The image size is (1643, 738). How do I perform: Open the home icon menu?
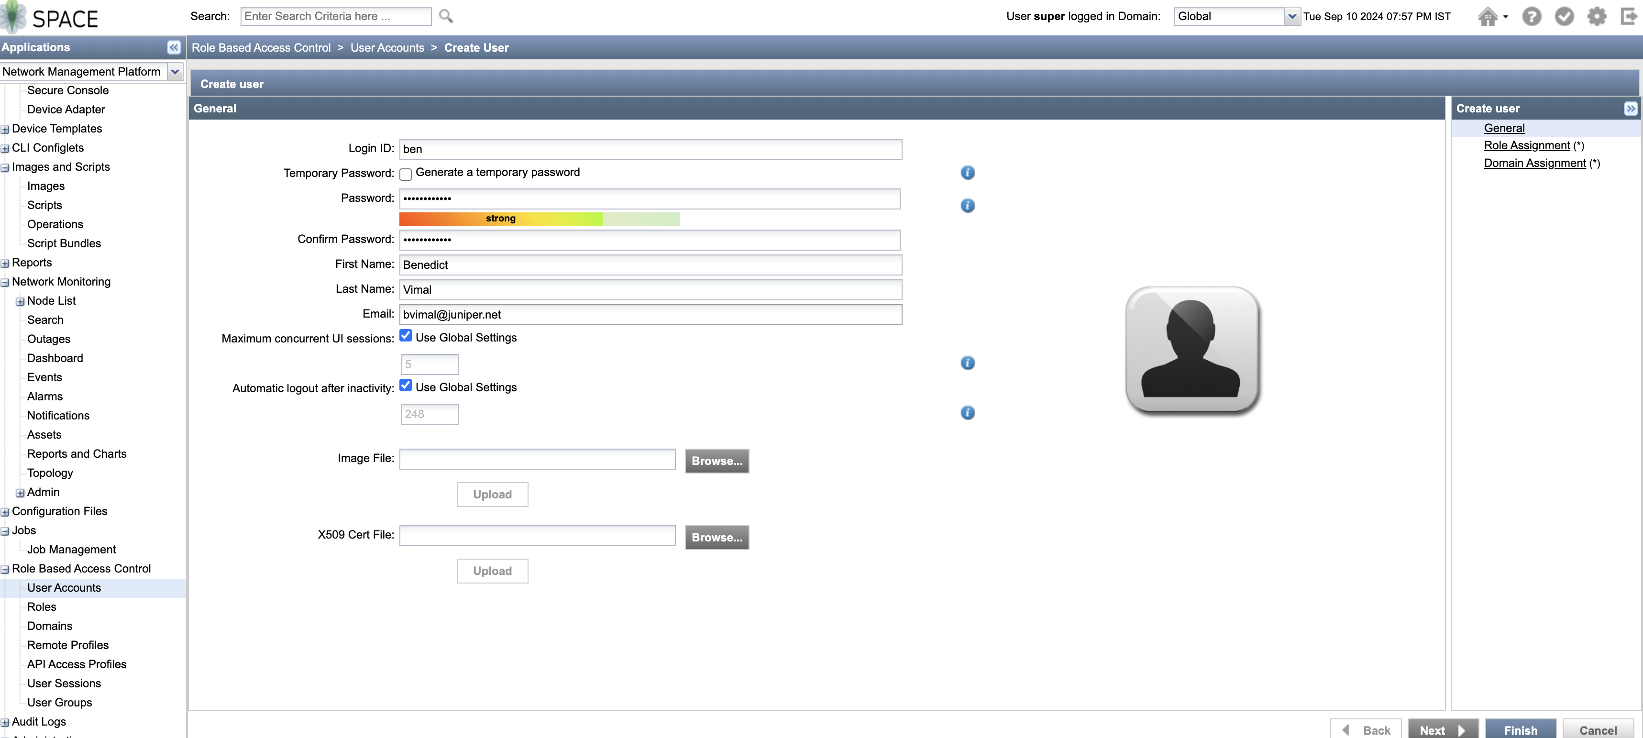1492,17
